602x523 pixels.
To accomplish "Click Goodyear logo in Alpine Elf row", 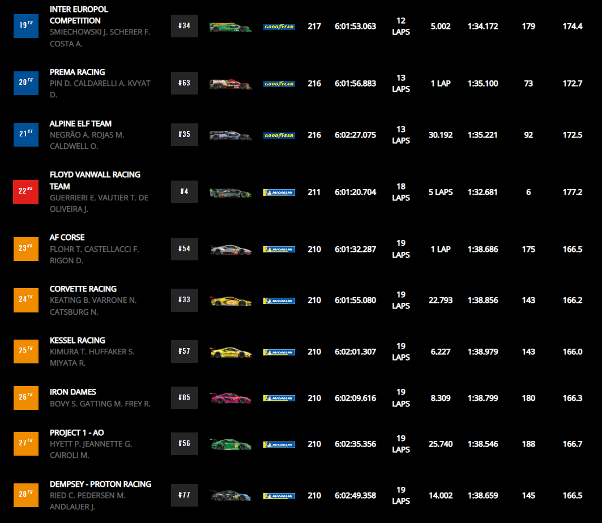I will pyautogui.click(x=279, y=135).
